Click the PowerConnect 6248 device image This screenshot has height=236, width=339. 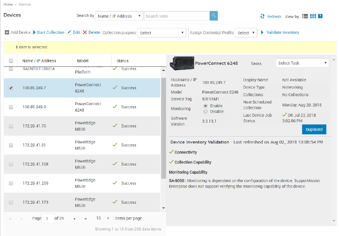182,63
